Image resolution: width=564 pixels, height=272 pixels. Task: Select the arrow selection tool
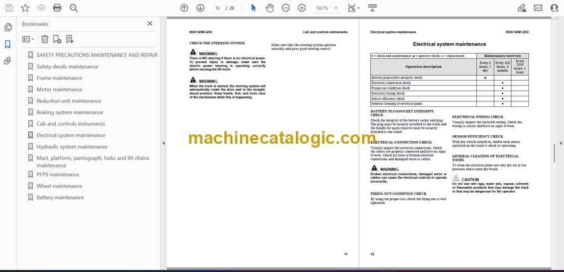pos(254,8)
